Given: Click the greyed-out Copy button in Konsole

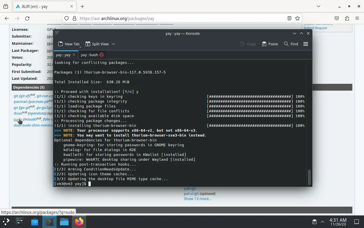Looking at the screenshot, I should click(248, 44).
